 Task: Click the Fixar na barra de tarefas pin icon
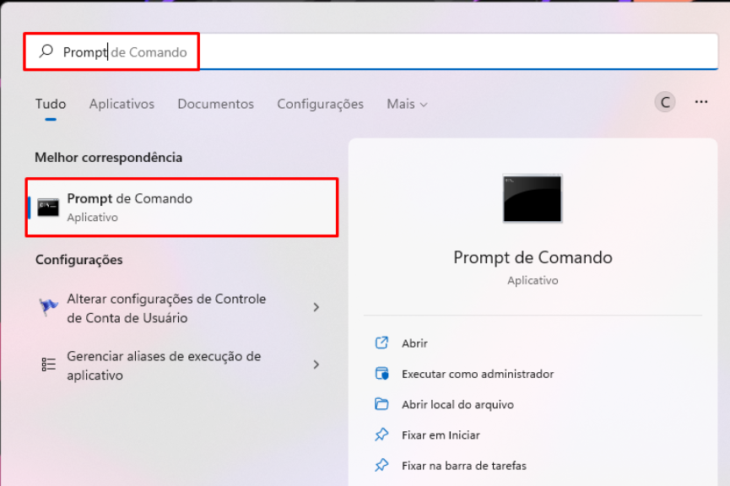pos(381,466)
